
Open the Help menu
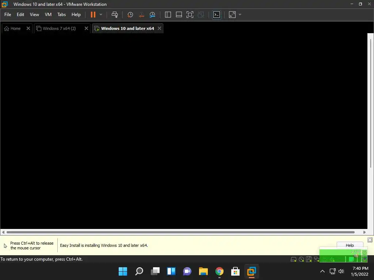(x=76, y=15)
